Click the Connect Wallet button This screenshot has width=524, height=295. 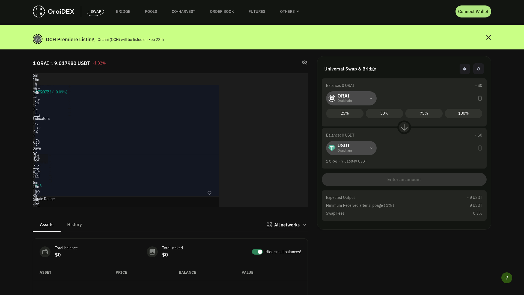point(473,11)
